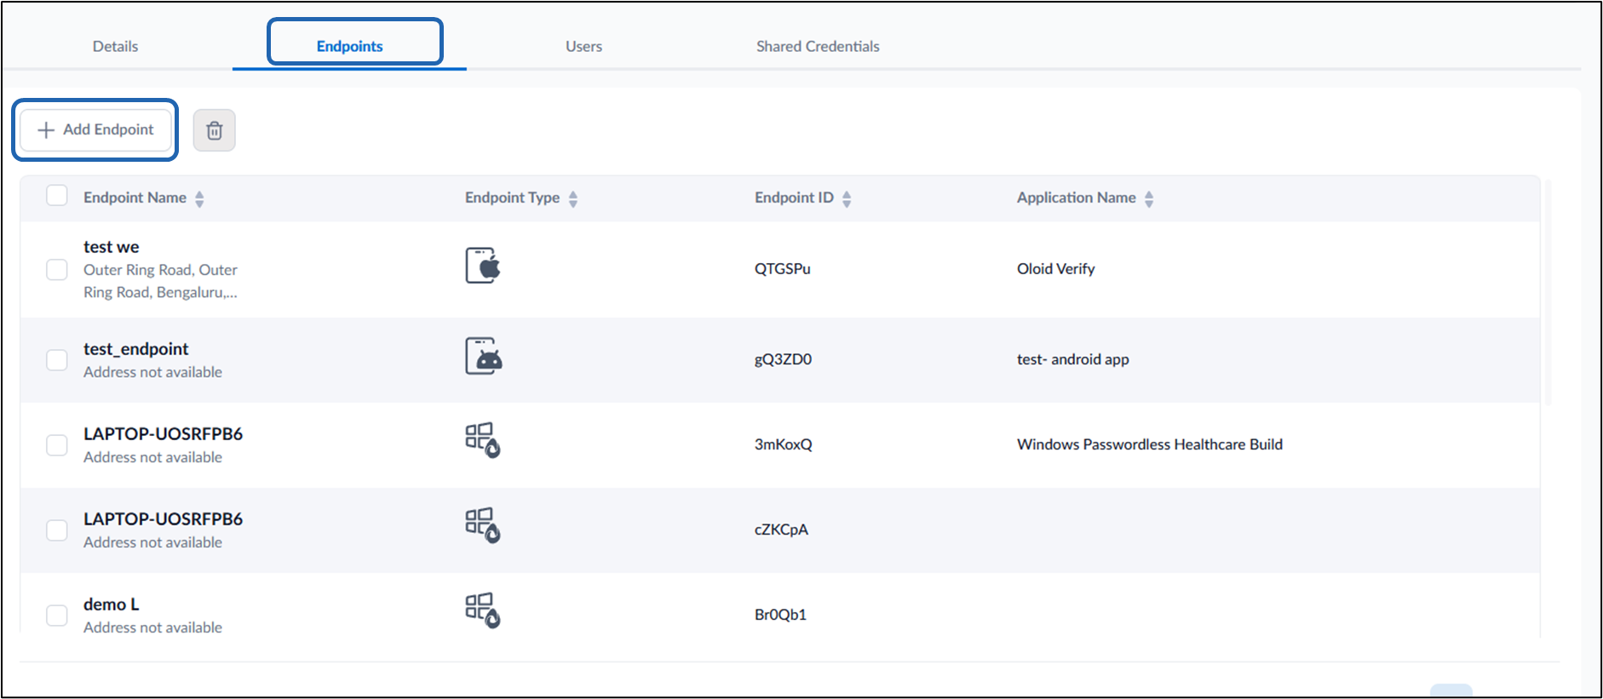Sort by Endpoint ID arrows
This screenshot has width=1603, height=699.
pos(847,198)
